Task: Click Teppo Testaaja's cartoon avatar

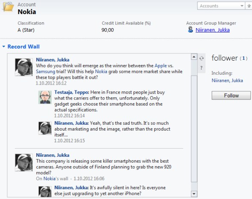Action: click(45, 97)
